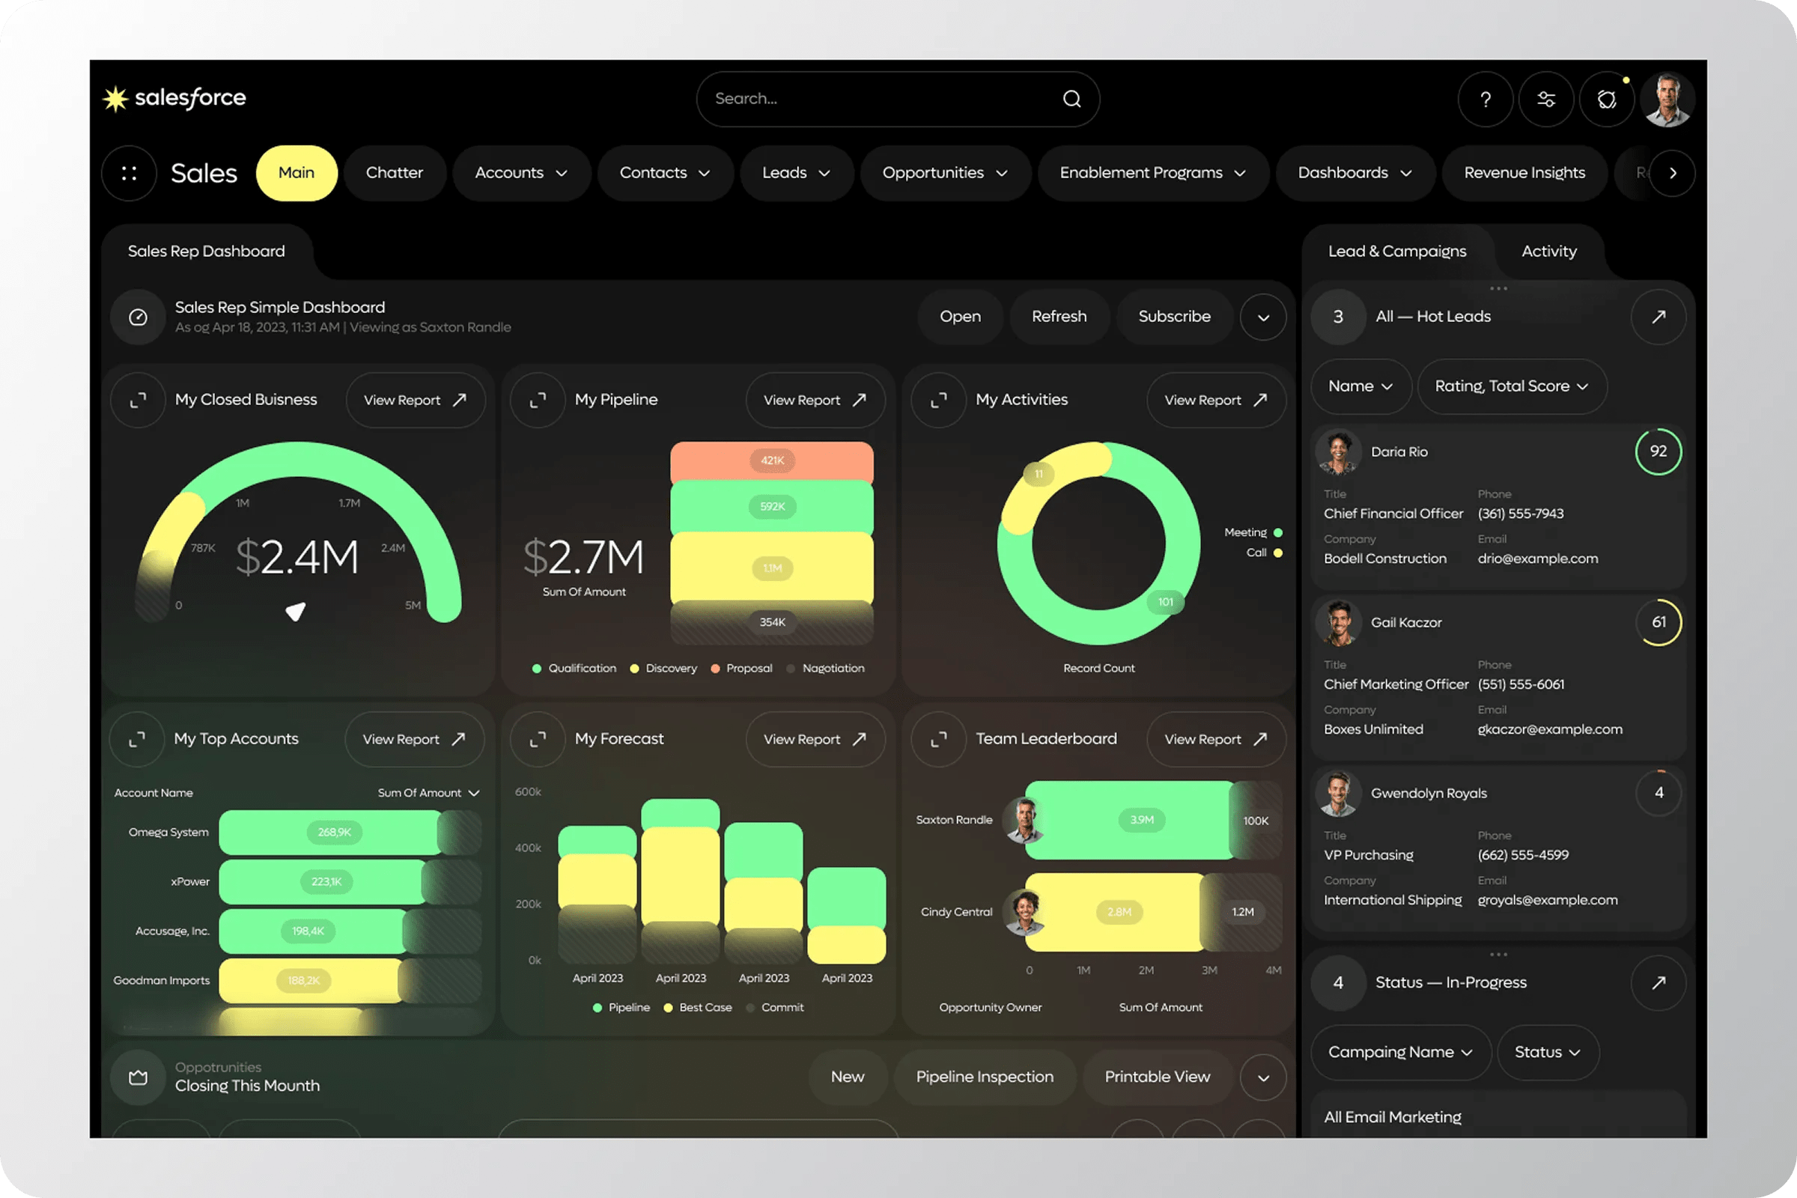This screenshot has width=1797, height=1198.
Task: Open the filter settings sliders icon
Action: coord(1545,100)
